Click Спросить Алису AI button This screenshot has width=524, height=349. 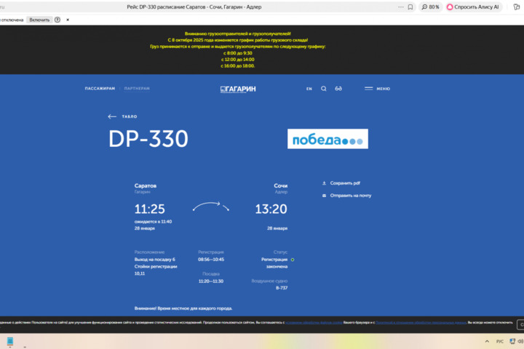[473, 7]
